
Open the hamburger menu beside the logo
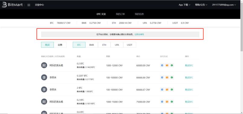[x=29, y=5]
